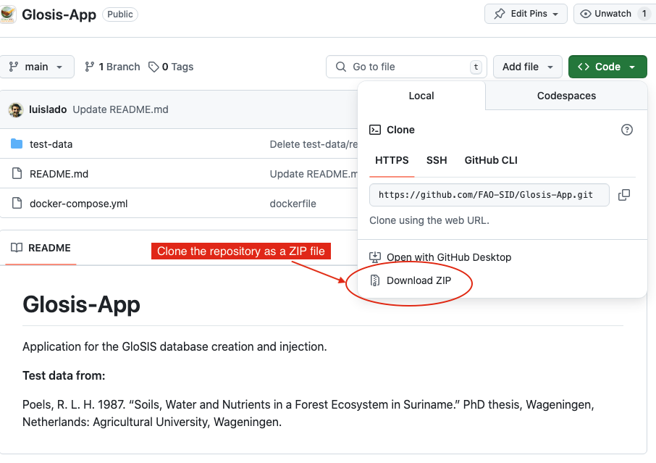Click the clone help question mark icon
The image size is (656, 463).
tap(627, 130)
